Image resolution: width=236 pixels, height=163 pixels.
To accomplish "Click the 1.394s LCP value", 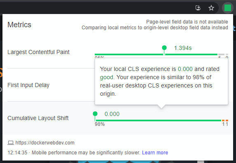I will click(x=183, y=48).
